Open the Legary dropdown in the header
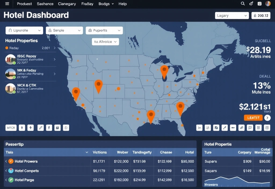The width and height of the screenshot is (275, 189). click(231, 15)
